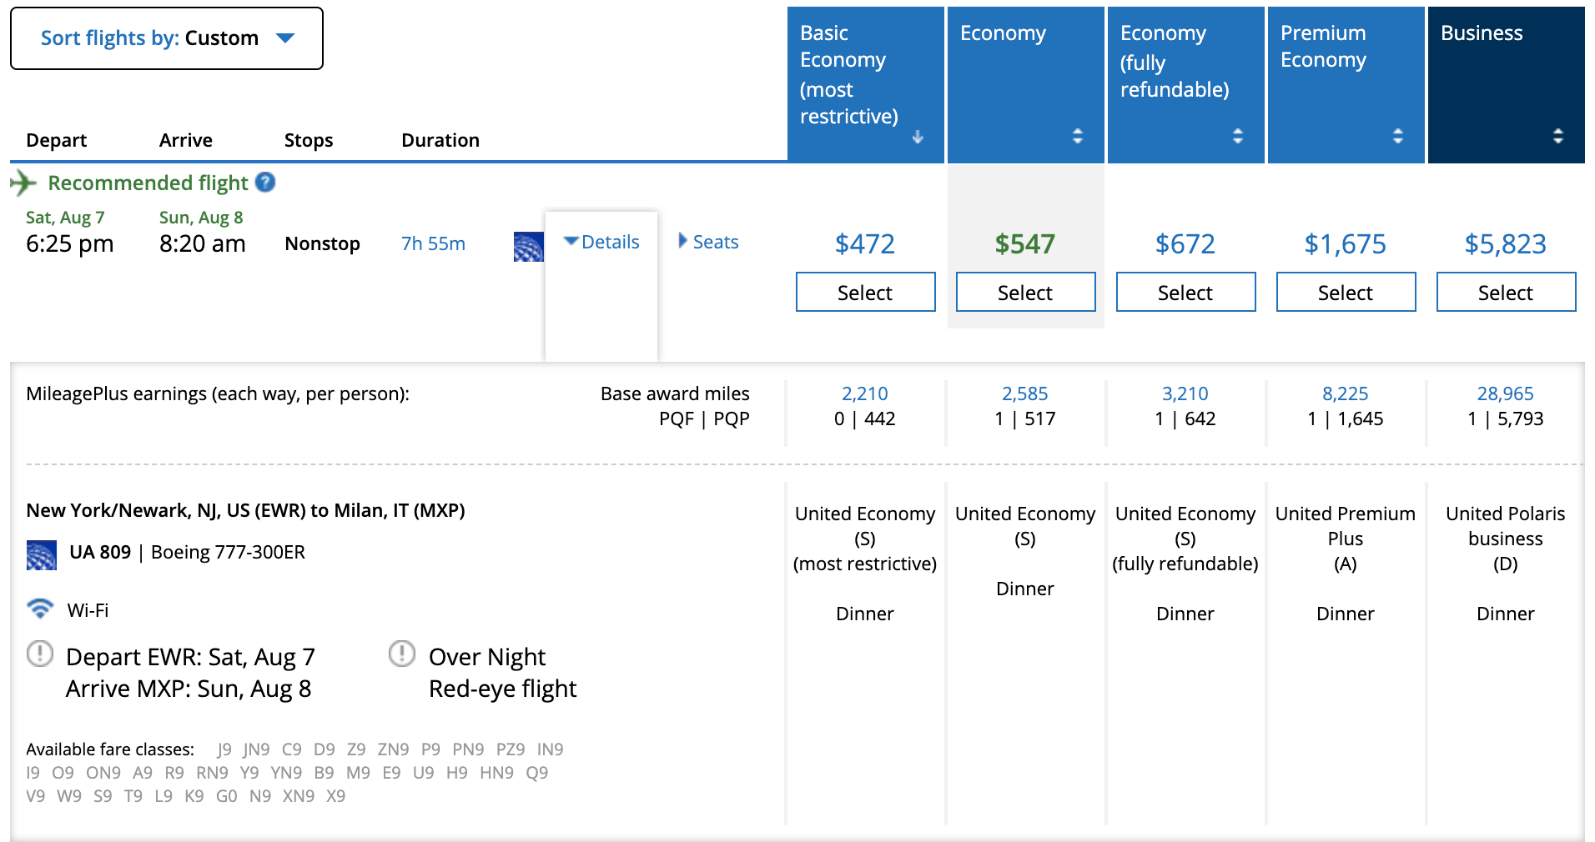Click the 6:25 pm departure time
The image size is (1595, 842).
(x=70, y=244)
